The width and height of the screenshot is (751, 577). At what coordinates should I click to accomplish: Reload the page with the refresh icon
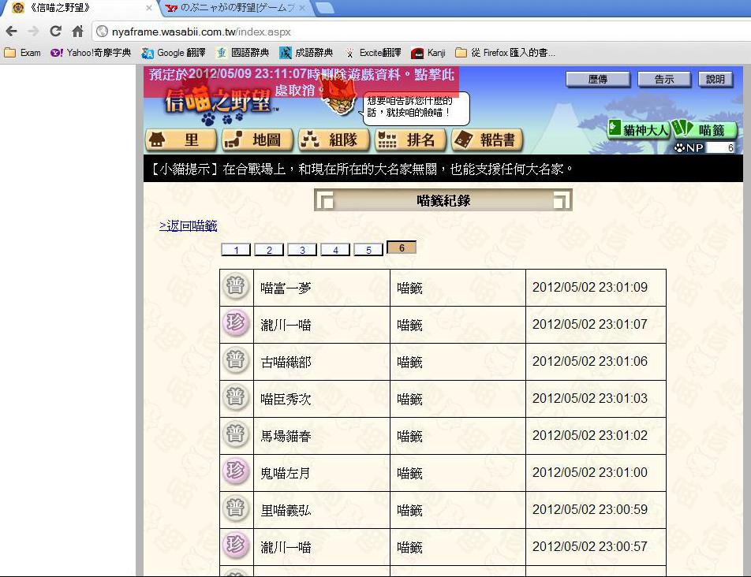55,32
